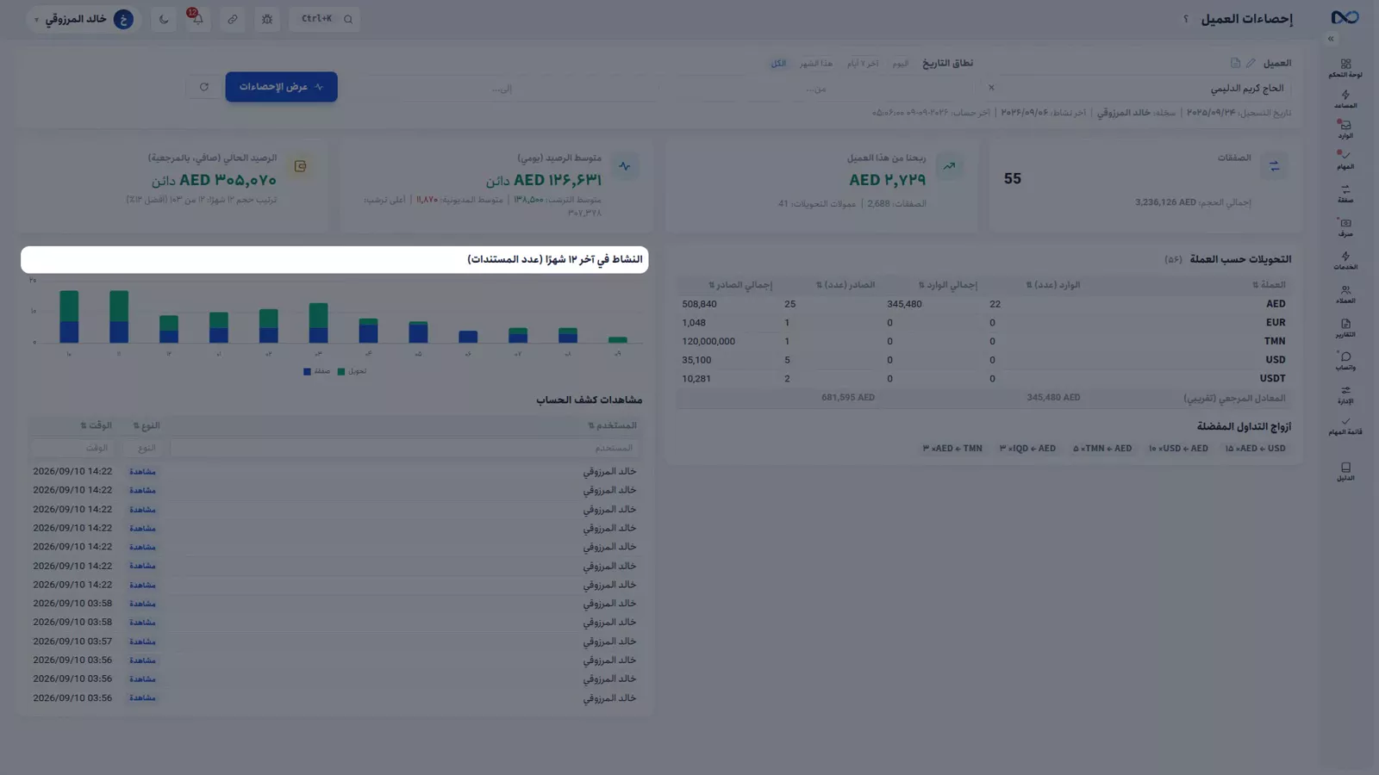Open the المساعد assistant in the sidebar
The height and width of the screenshot is (775, 1379).
(x=1345, y=99)
